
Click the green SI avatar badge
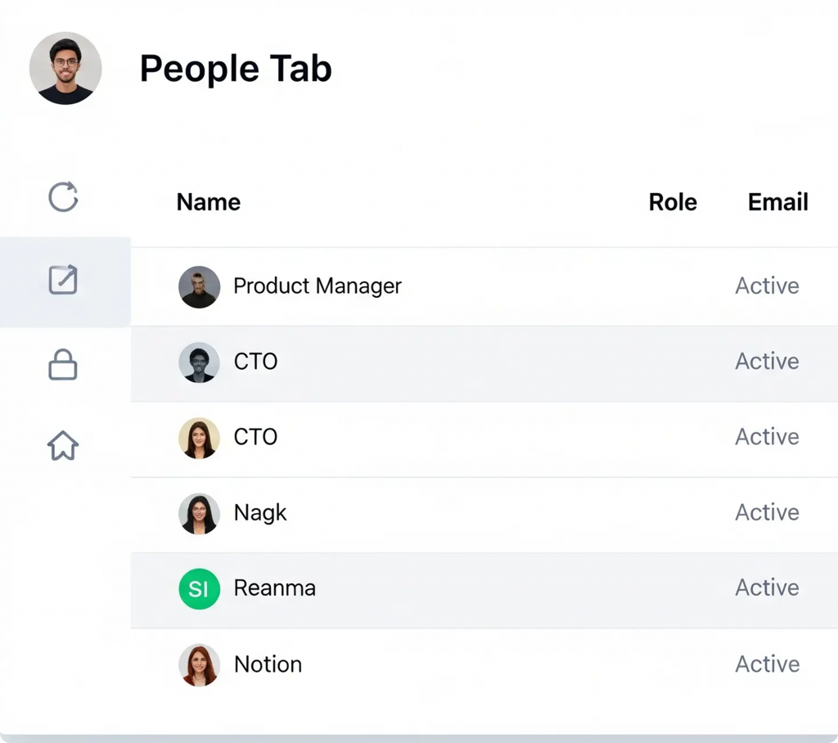coord(200,588)
